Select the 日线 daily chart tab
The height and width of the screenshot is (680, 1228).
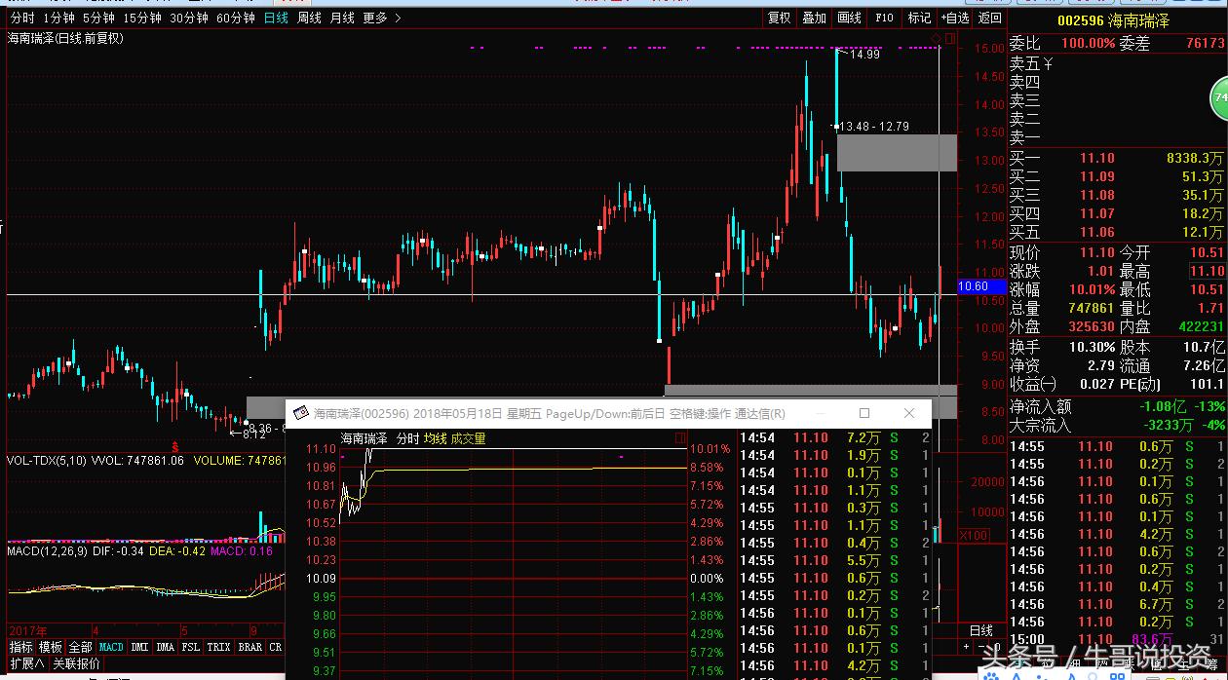pyautogui.click(x=276, y=18)
